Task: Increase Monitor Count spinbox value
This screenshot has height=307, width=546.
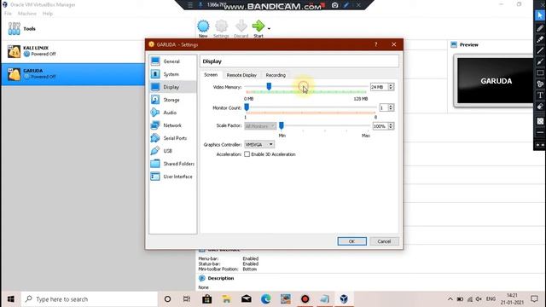Action: tap(391, 106)
